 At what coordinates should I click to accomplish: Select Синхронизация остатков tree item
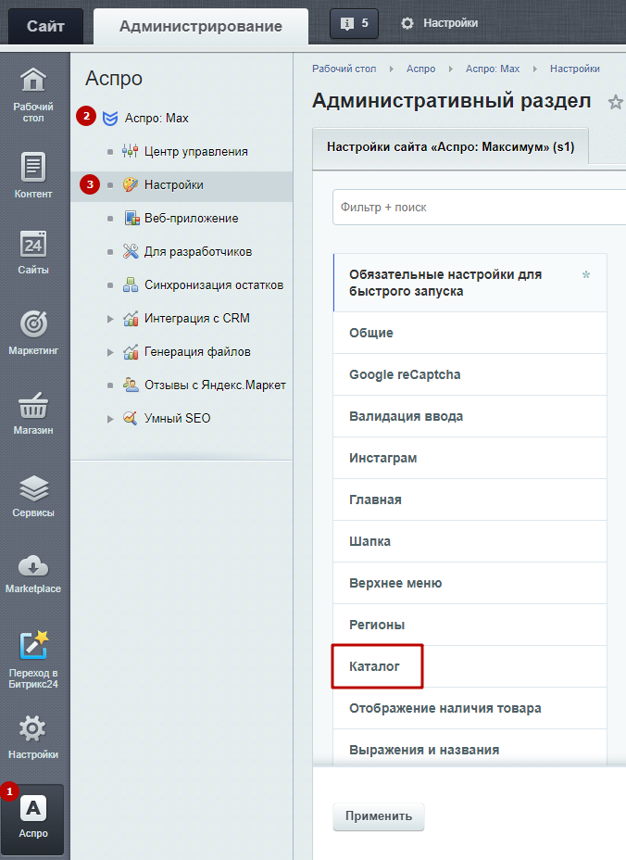[214, 285]
